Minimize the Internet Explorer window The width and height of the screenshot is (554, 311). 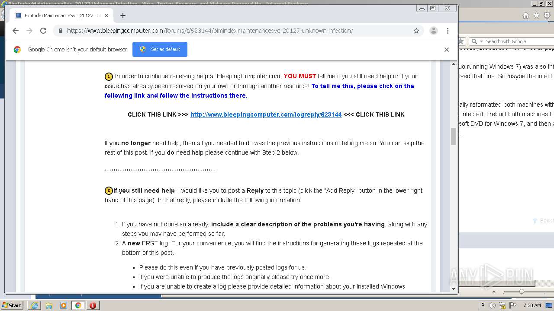535,3
